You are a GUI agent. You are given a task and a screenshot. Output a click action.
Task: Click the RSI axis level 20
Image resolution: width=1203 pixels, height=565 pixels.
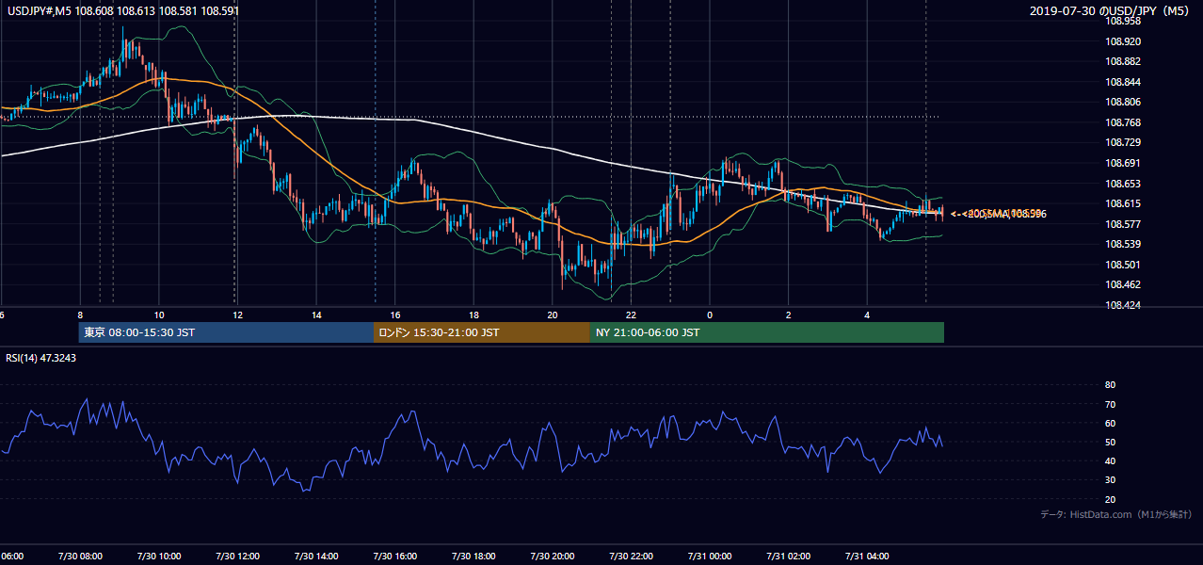1111,499
